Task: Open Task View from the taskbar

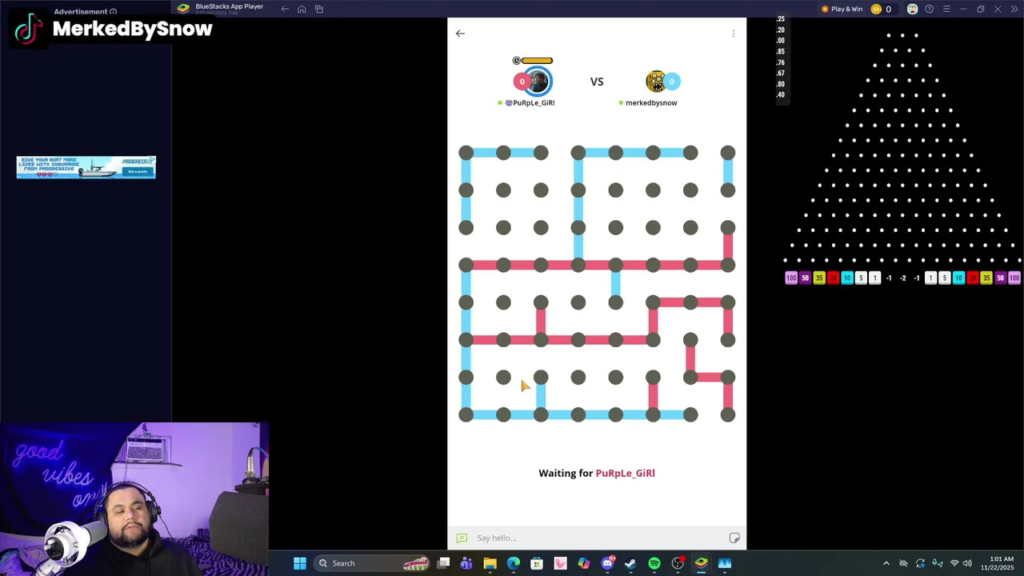Action: (x=443, y=563)
